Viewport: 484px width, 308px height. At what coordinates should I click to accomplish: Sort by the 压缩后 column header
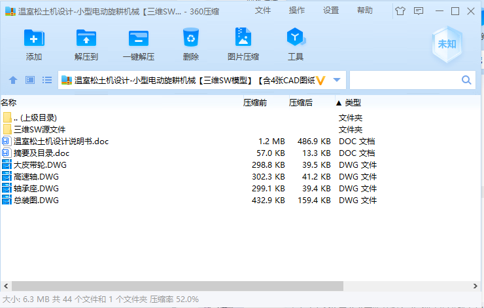pos(301,102)
